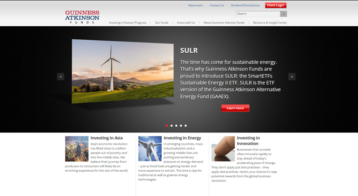Viewport: 358px width, 196px height.
Task: Click text 'Businesses that succeed'
Action: (253, 150)
